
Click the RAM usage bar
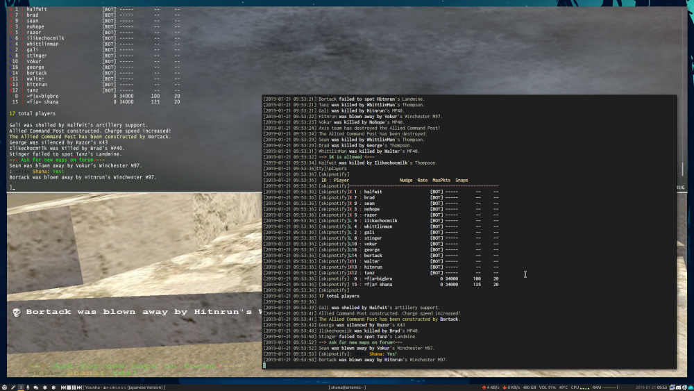point(618,388)
